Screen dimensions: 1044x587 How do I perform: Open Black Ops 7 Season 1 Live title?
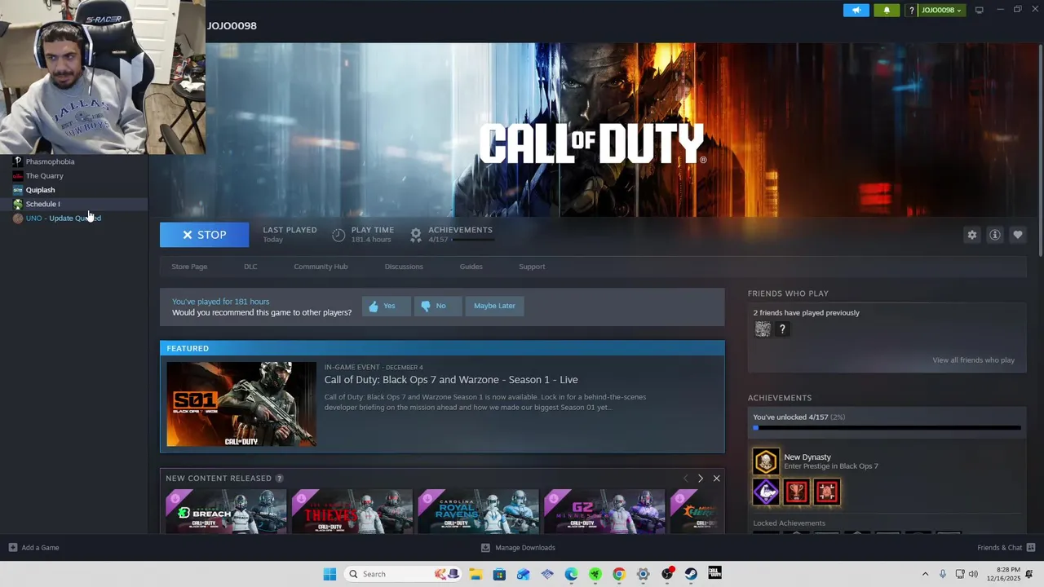[x=451, y=380]
